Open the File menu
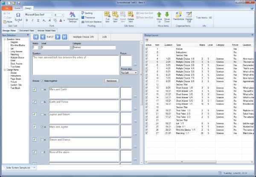 point(7,8)
